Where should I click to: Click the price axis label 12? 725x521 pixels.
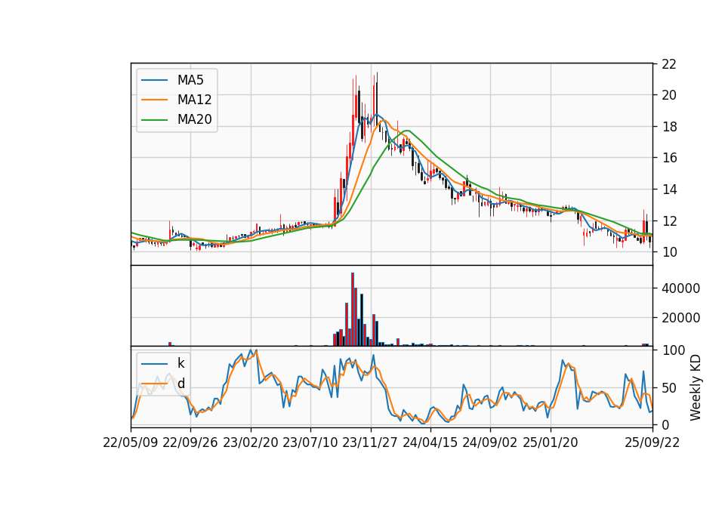point(669,221)
